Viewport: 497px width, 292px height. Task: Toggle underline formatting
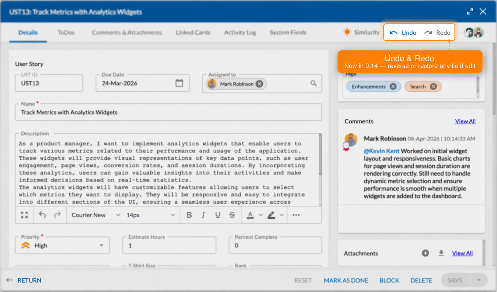pos(217,215)
